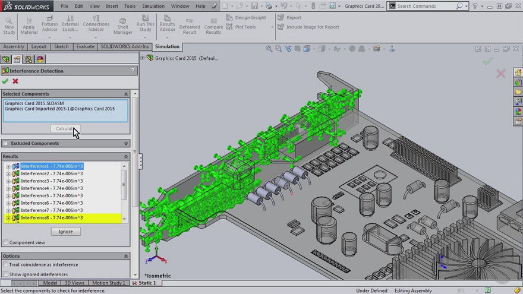Screen dimensions: 523x294
Task: Open the Fixtures Advisor
Action: click(50, 24)
